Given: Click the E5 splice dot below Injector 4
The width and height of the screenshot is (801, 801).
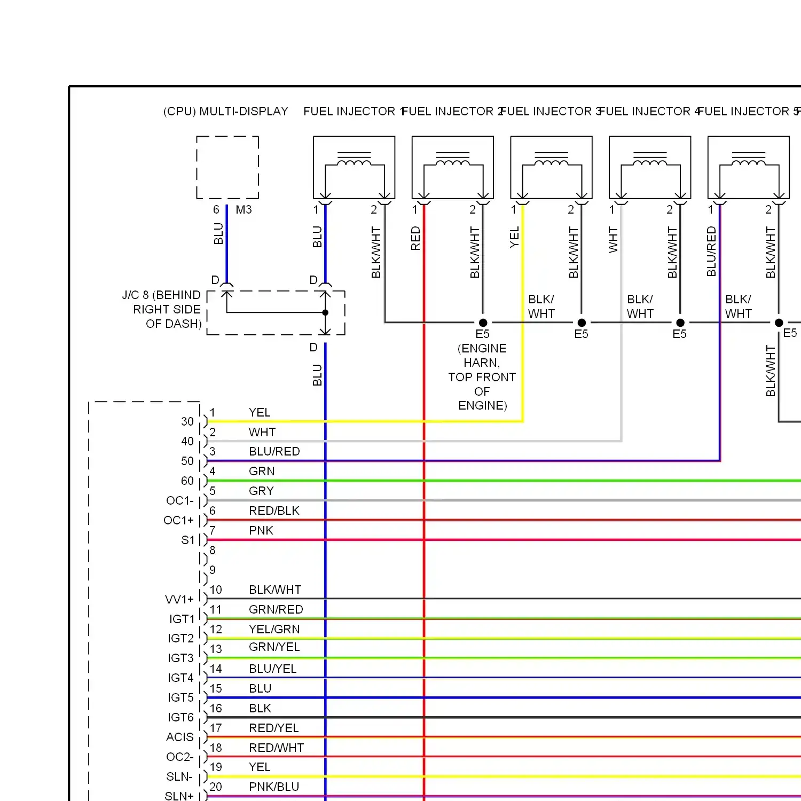Looking at the screenshot, I should [680, 323].
